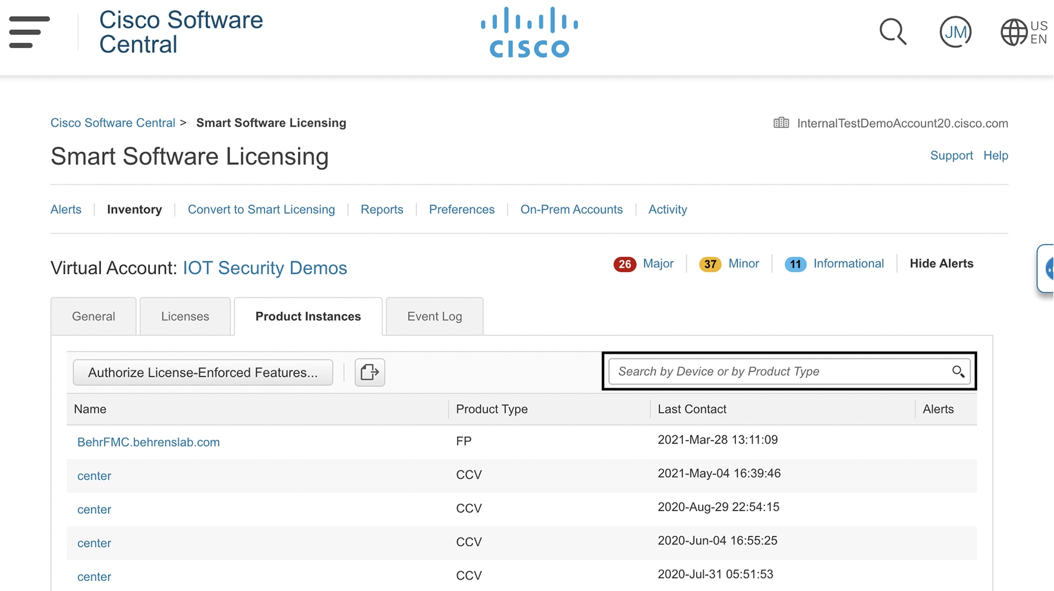Go to On-Prem Accounts
This screenshot has width=1054, height=591.
pos(571,209)
